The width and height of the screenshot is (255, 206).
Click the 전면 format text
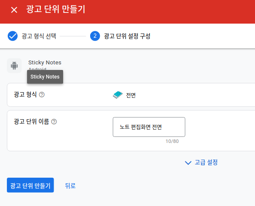pos(131,95)
